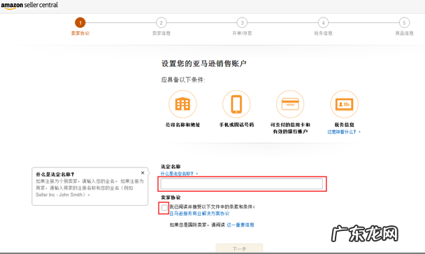425x254 pixels.
Task: Click the 开单/存款 step label
Action: point(242,33)
